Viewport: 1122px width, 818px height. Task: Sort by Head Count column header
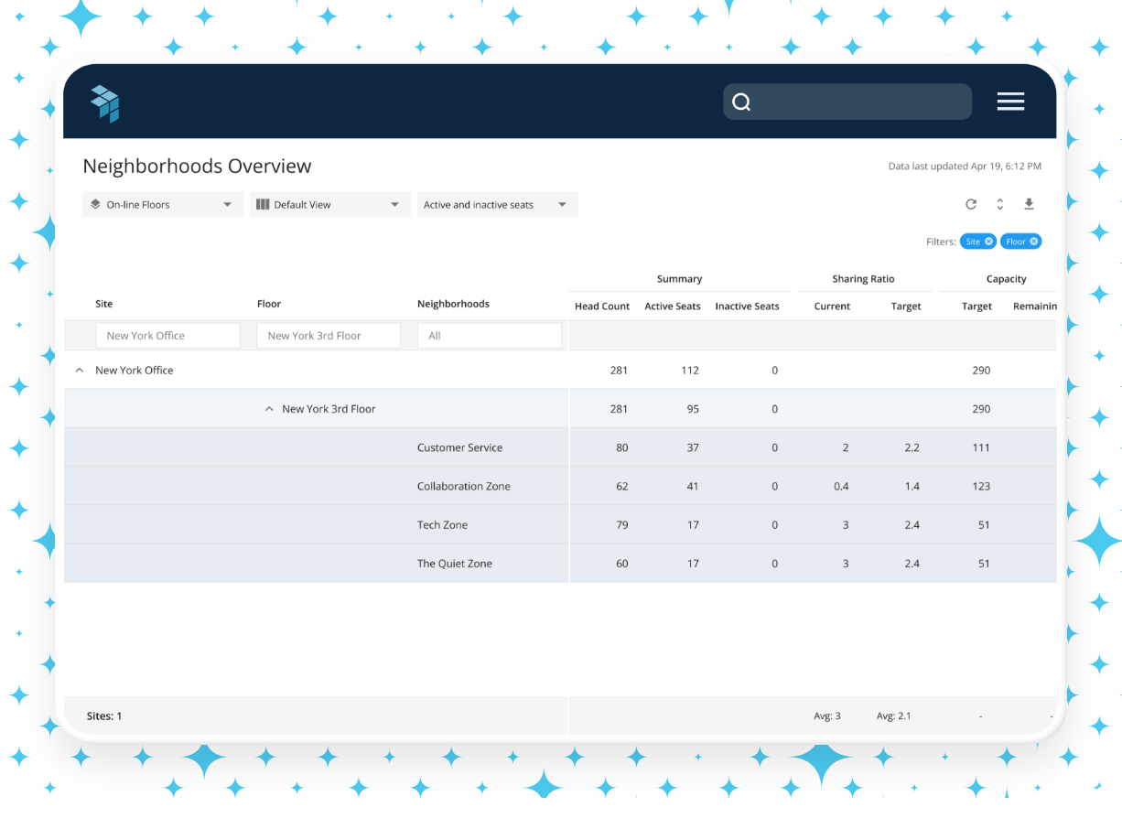[x=602, y=307]
